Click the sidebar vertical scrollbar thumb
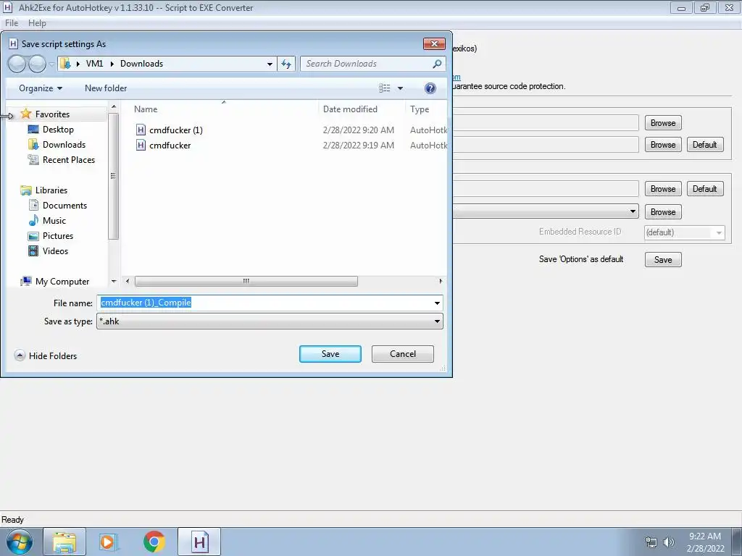Screen dimensions: 742x556 click(x=113, y=176)
